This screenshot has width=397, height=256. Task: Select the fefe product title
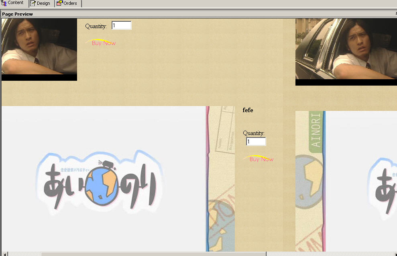tap(248, 110)
